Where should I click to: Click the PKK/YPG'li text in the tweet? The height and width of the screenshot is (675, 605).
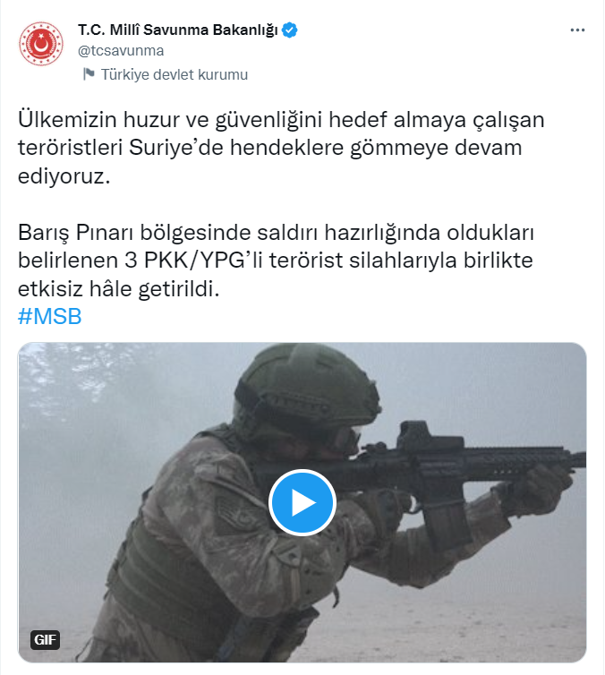point(203,261)
